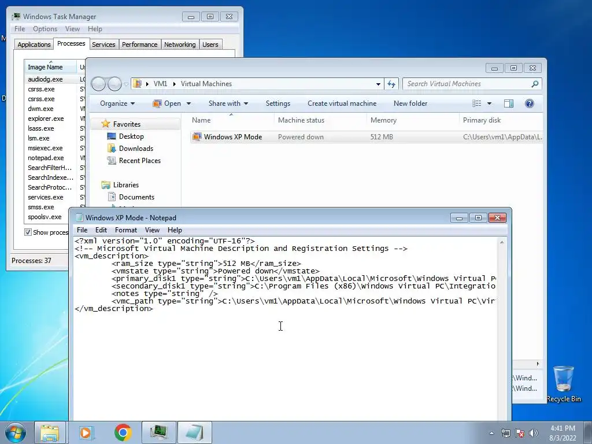Viewport: 592px width, 444px height.
Task: Expand the VM1 breadcrumb arrow in the address bar
Action: pos(175,84)
